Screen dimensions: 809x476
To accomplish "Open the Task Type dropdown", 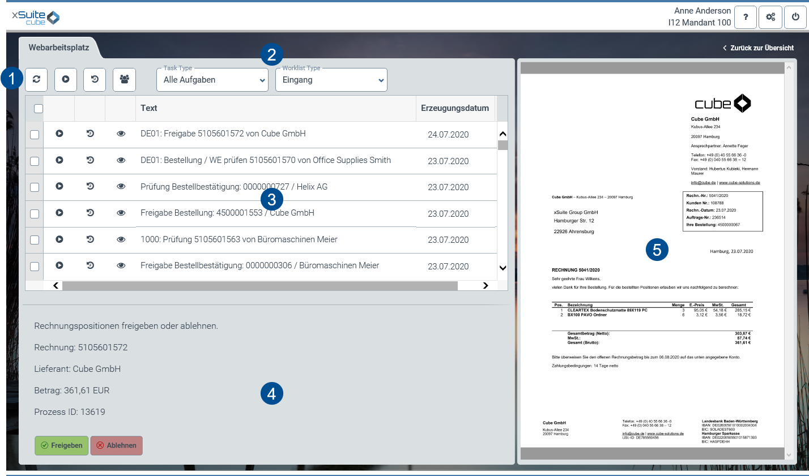I will pos(212,80).
